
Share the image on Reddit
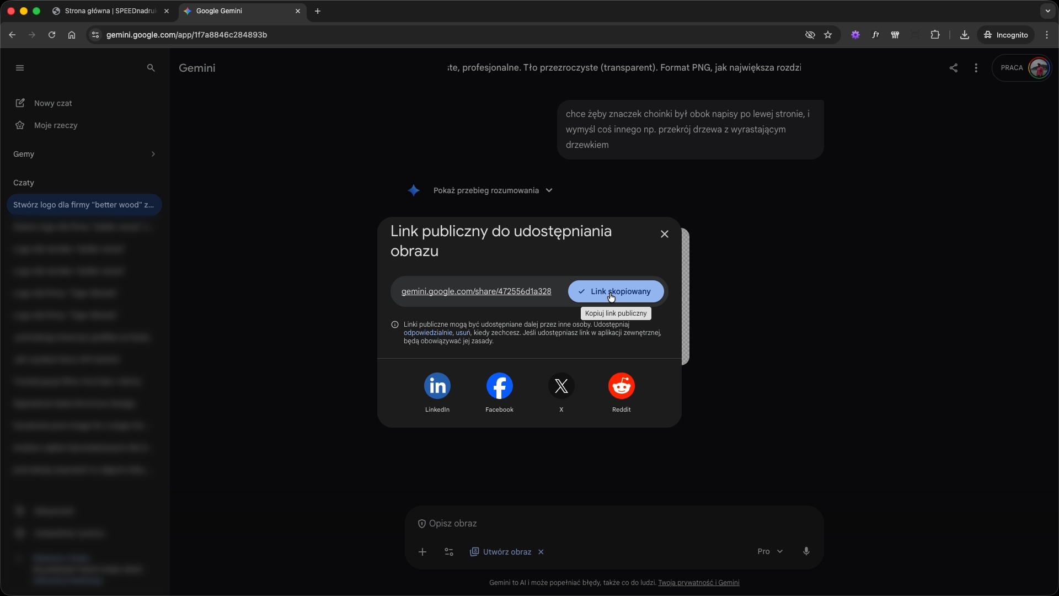click(x=621, y=386)
